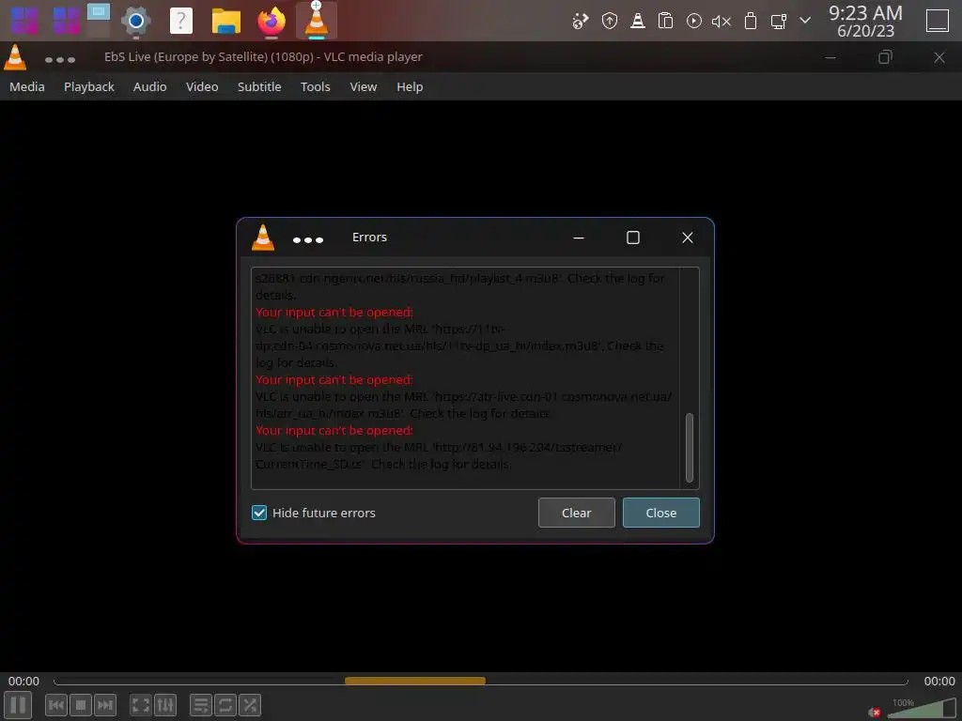Open the media player tray icon

coord(694,21)
